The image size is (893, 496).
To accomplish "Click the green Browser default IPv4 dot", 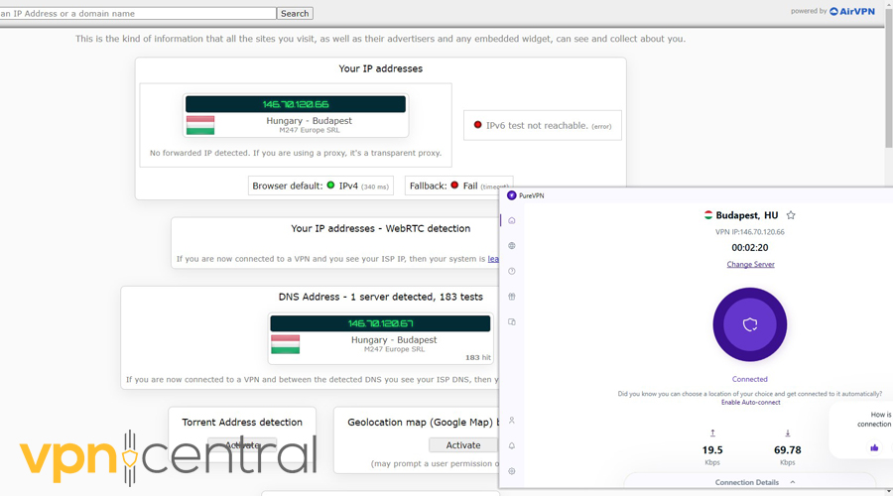I will tap(330, 186).
